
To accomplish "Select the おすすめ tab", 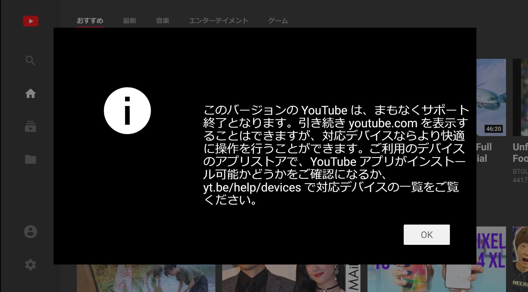I will (90, 21).
